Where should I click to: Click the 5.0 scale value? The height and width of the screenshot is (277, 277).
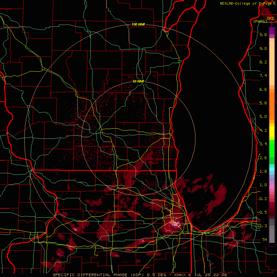[x=263, y=117]
